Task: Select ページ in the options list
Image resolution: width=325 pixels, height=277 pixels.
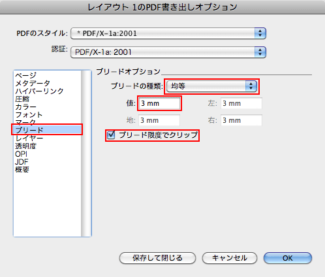Action: pyautogui.click(x=25, y=75)
